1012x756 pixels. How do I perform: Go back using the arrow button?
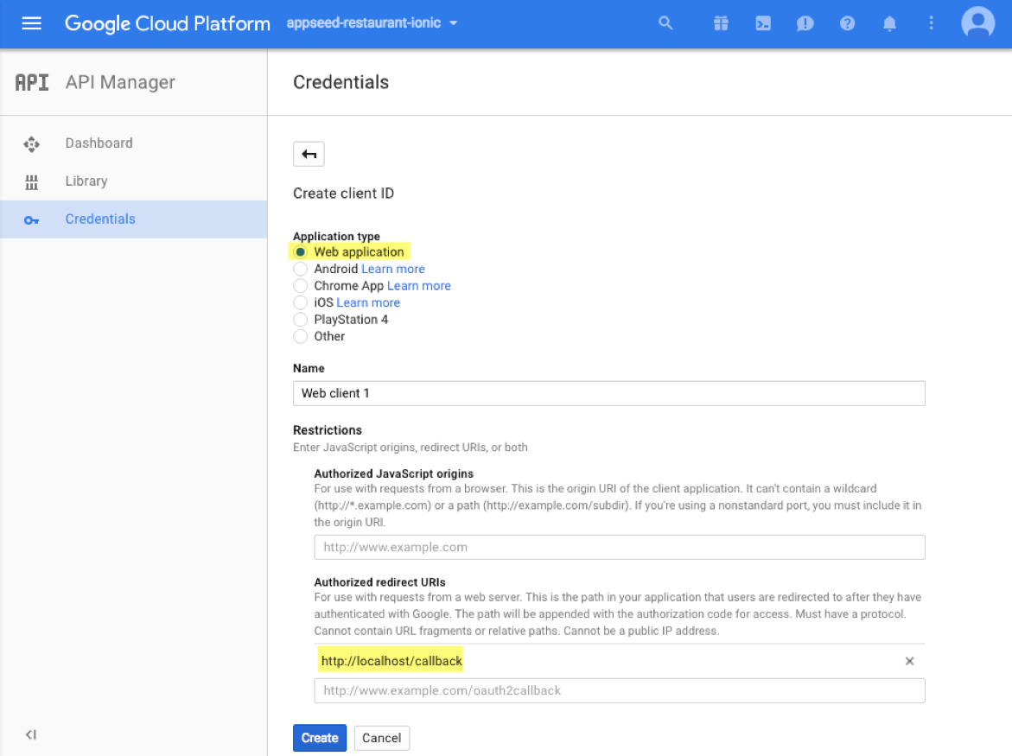pos(309,154)
